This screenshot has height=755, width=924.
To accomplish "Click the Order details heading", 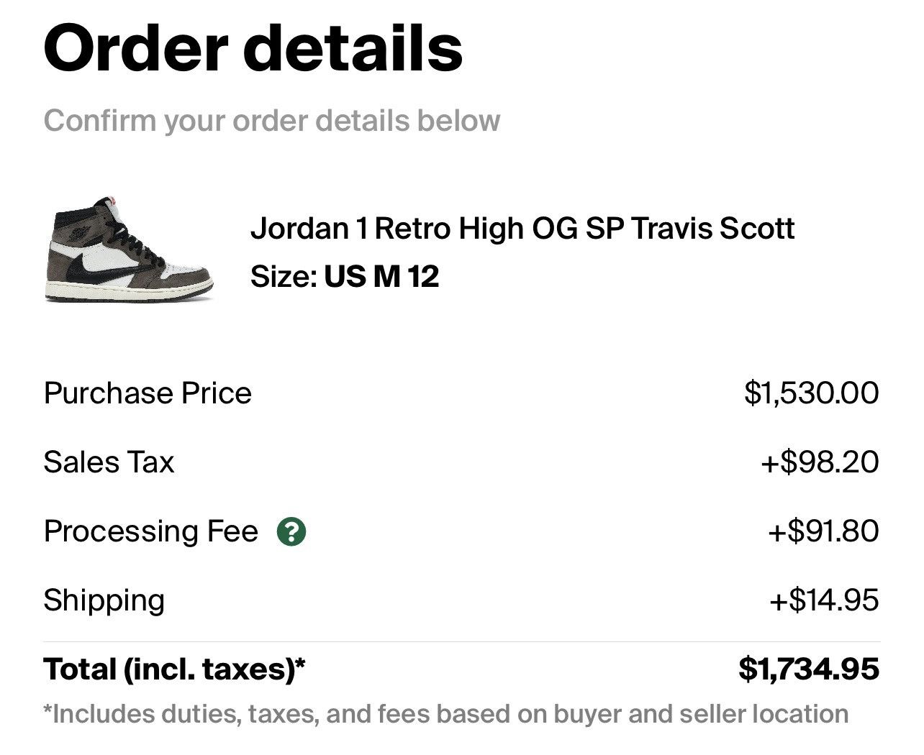I will coord(253,47).
